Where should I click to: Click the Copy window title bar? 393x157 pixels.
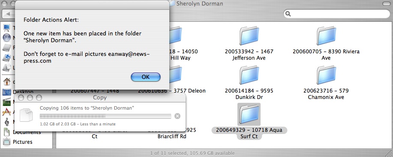[x=100, y=98]
